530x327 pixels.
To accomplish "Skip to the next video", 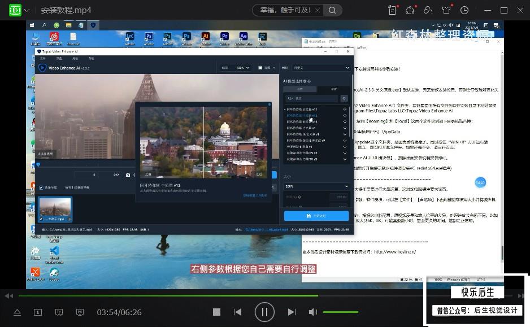I will pos(292,312).
